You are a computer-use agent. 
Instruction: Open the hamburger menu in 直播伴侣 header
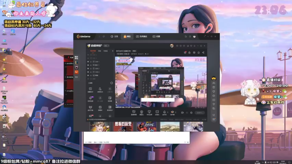[x=195, y=46]
